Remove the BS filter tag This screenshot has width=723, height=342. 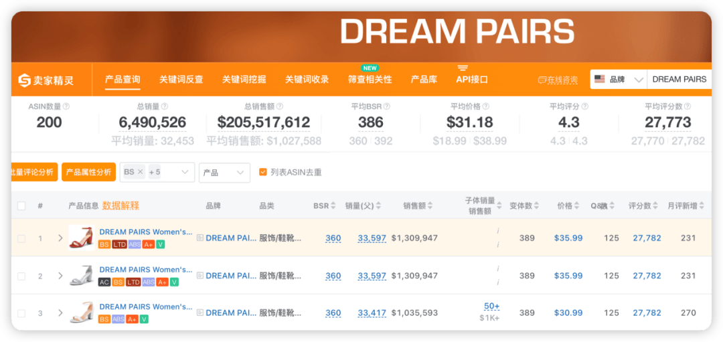[141, 172]
